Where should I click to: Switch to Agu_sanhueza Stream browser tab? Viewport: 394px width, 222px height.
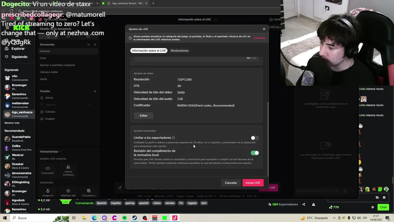point(124,3)
